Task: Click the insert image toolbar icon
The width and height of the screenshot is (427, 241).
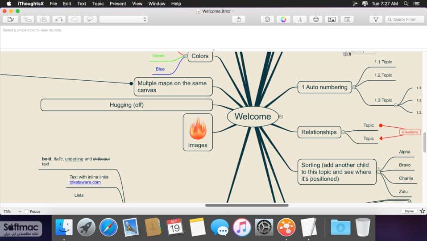Action: [x=332, y=19]
